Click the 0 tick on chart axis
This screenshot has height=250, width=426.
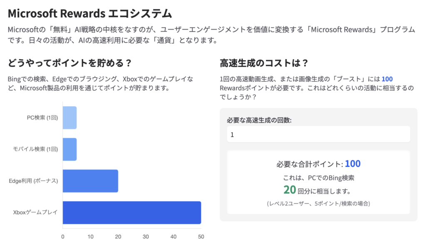(63, 237)
